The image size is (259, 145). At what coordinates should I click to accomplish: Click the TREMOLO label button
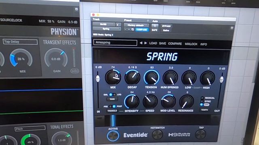[112, 111]
